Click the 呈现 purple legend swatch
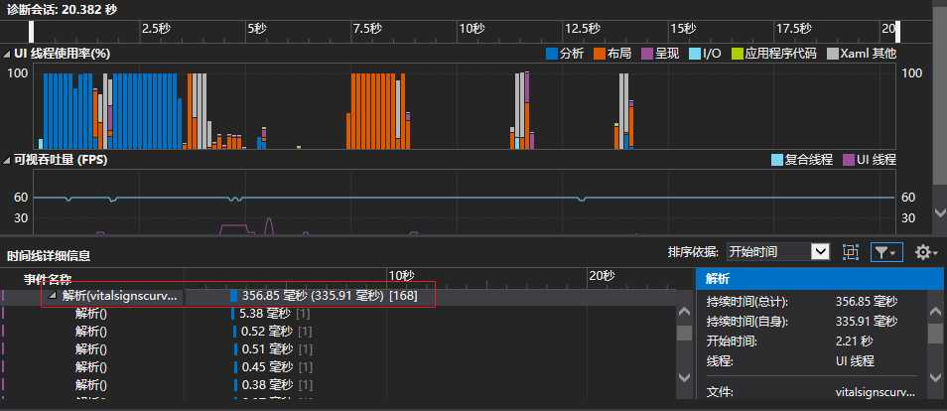This screenshot has height=411, width=947. (647, 54)
